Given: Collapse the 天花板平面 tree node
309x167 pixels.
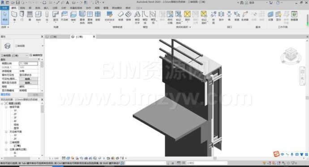Looking at the screenshot, I should tap(6, 132).
